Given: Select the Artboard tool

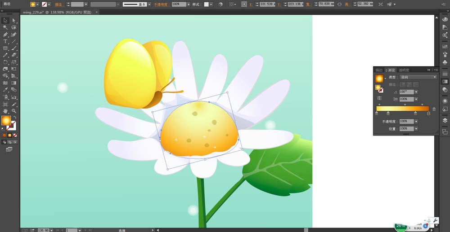Looking at the screenshot, I should coord(5,104).
